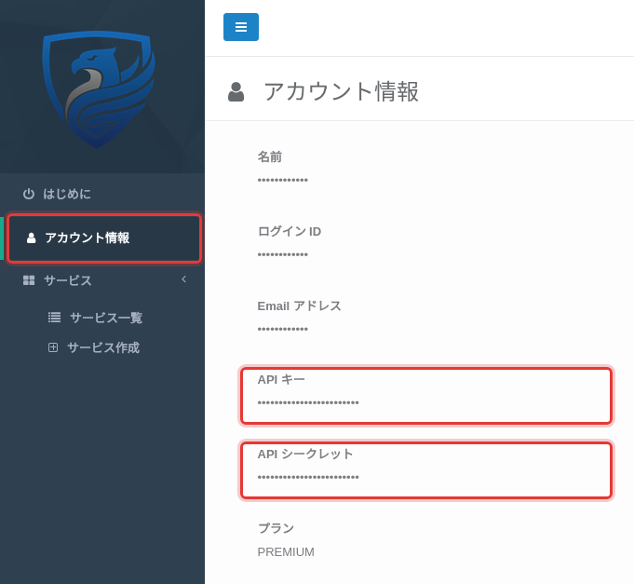This screenshot has width=634, height=584.
Task: Click the PREMIUM plan value
Action: [x=286, y=552]
